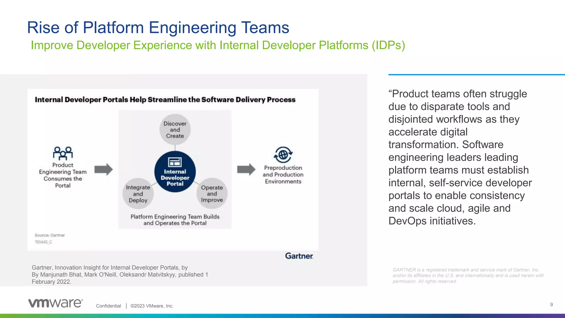The height and width of the screenshot is (318, 565).
Task: Click the VMware logo in footer
Action: (x=55, y=303)
